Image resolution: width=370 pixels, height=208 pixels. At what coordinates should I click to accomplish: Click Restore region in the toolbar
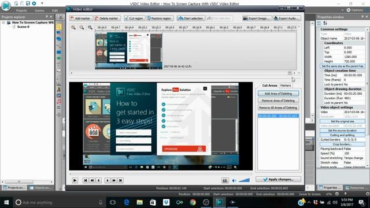point(160,18)
